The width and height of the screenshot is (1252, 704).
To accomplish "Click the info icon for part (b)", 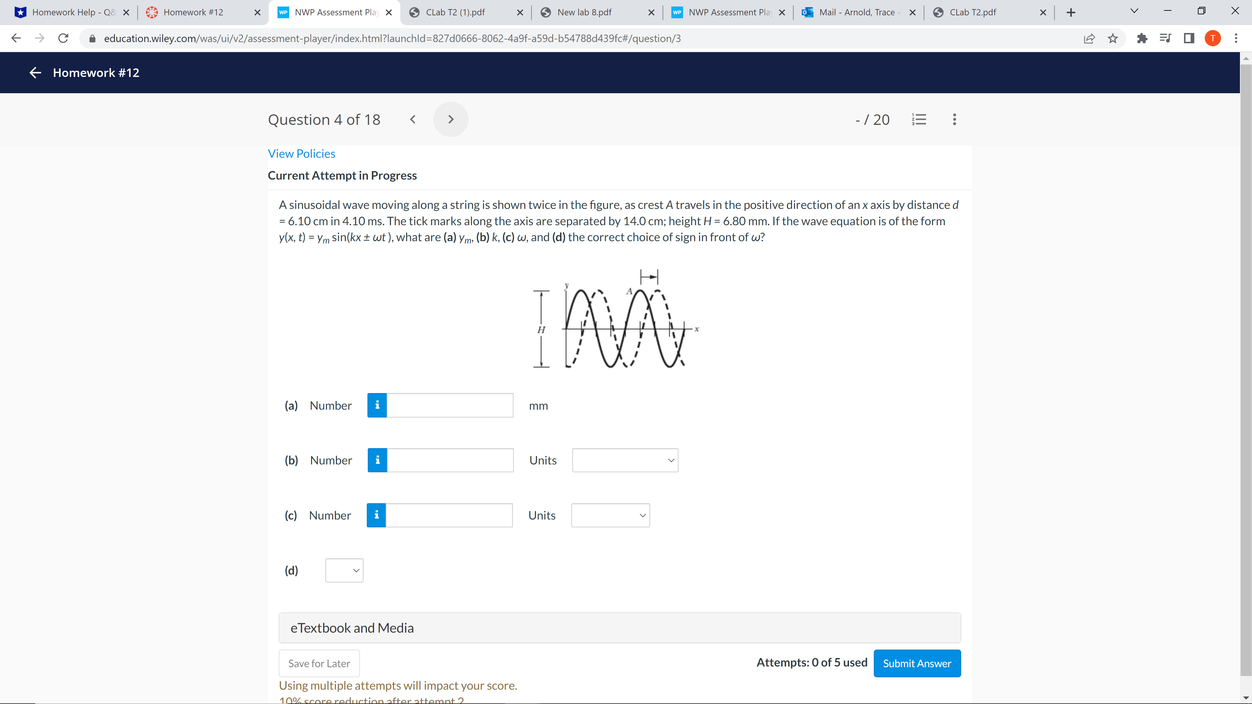I will click(x=377, y=460).
